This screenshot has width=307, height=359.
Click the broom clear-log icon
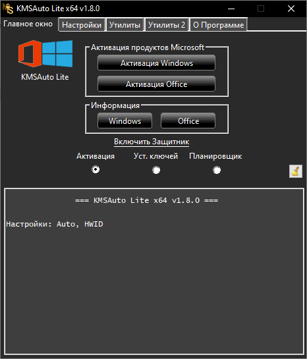click(x=296, y=171)
